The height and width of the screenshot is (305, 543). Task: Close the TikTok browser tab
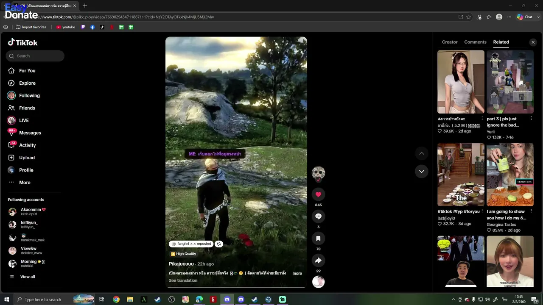click(75, 6)
